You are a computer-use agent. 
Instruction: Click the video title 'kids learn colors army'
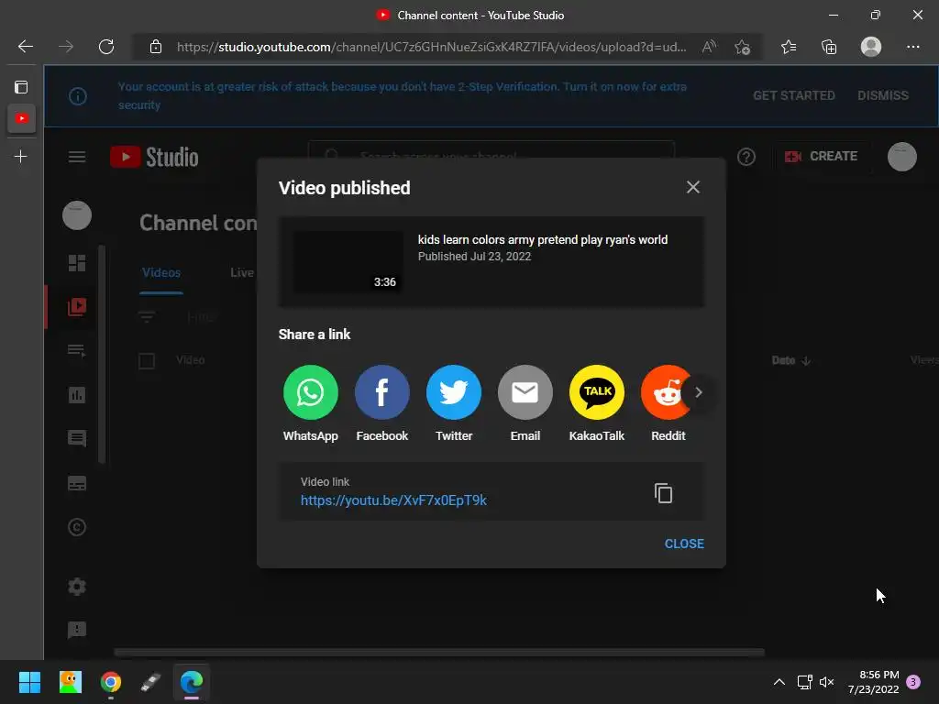point(543,239)
